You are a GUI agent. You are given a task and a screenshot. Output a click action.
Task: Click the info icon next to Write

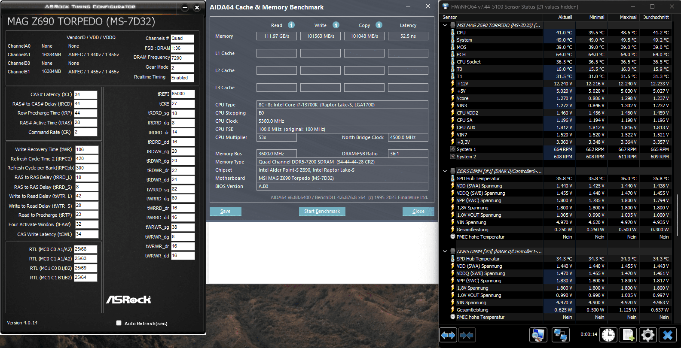tap(336, 25)
